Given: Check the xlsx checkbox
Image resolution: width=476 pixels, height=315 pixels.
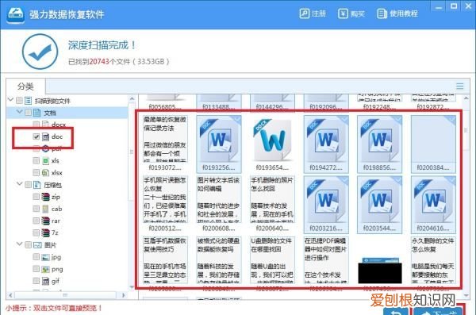Looking at the screenshot, I should [36, 173].
